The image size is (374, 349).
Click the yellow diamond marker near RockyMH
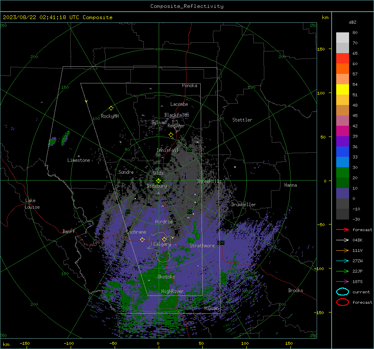click(111, 108)
